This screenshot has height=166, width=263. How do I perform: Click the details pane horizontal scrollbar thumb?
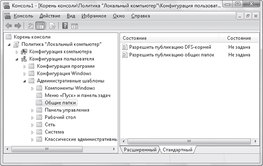tap(189, 142)
